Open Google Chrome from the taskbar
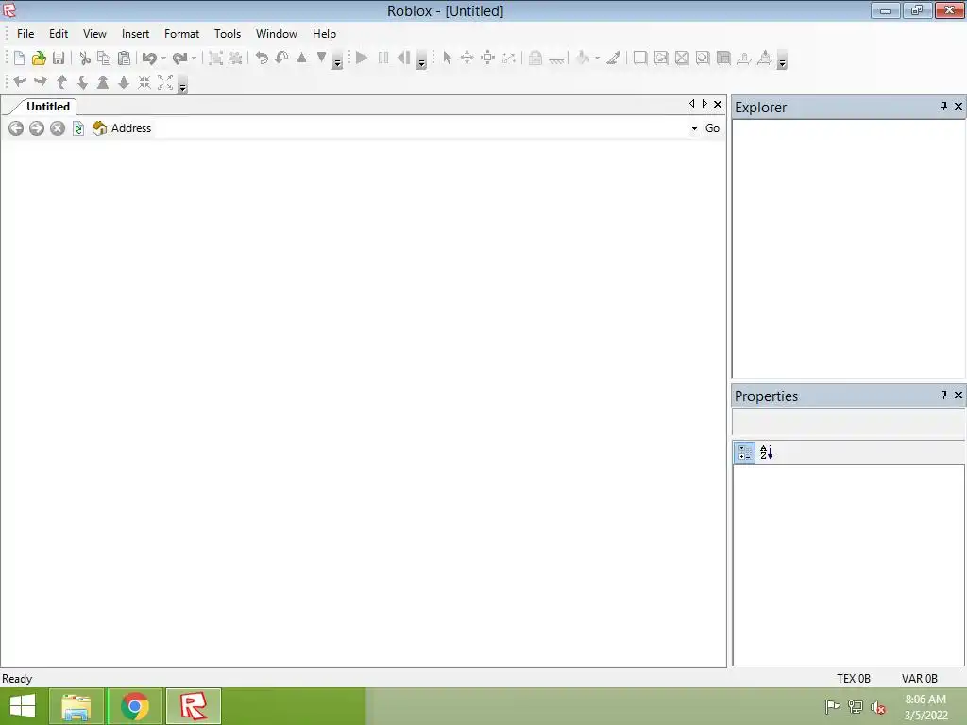Image resolution: width=967 pixels, height=725 pixels. [x=135, y=706]
